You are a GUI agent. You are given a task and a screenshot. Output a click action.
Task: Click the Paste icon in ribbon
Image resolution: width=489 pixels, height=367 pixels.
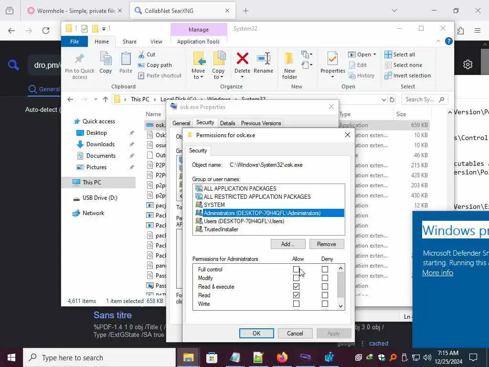[x=126, y=59]
